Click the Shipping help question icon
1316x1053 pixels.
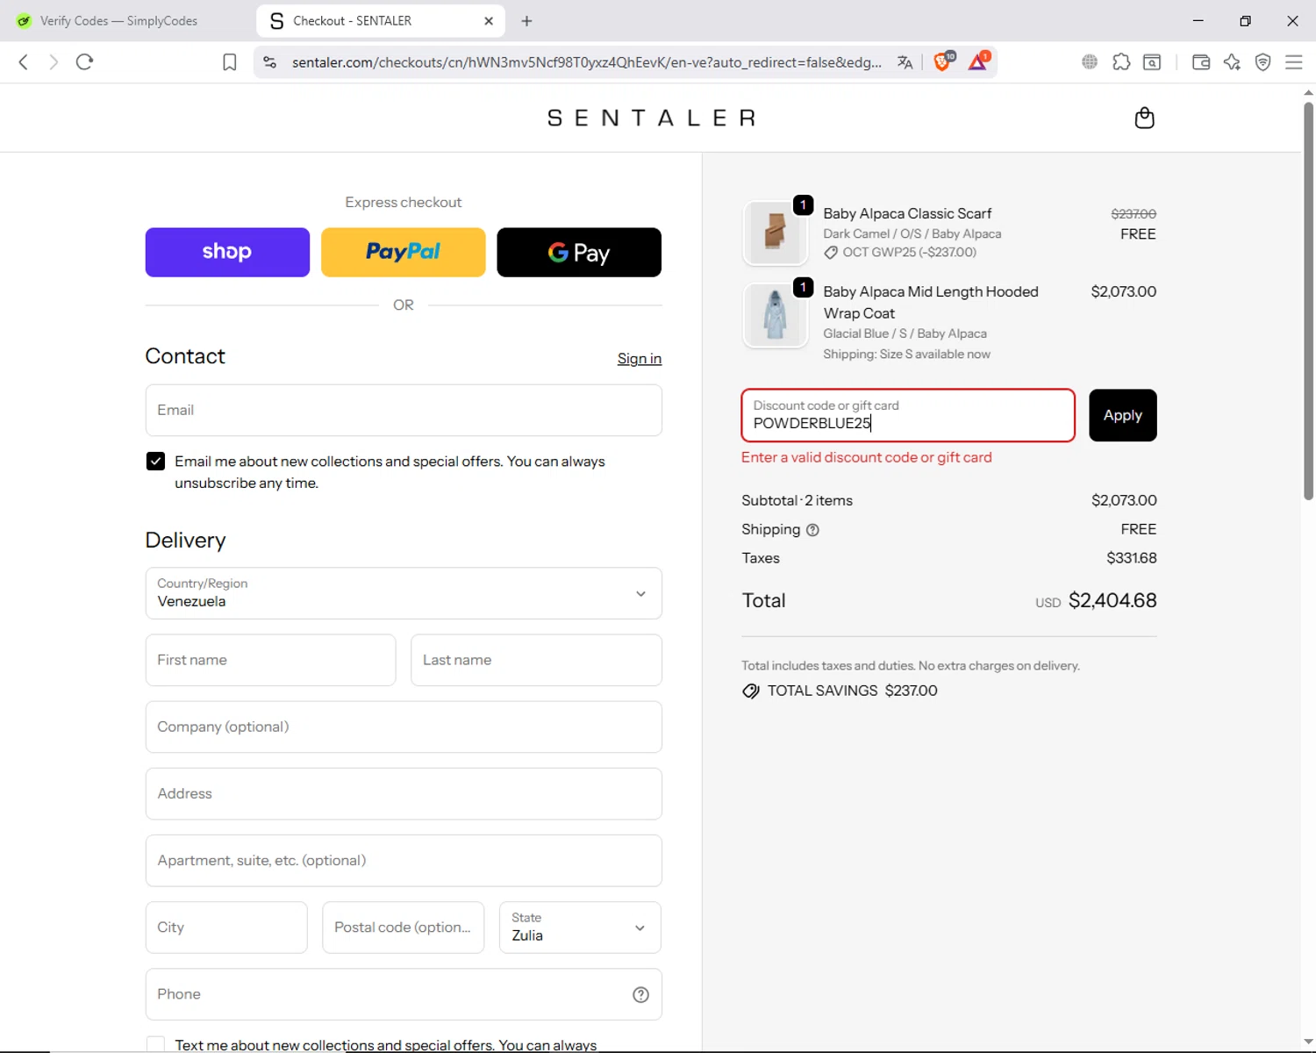click(812, 530)
